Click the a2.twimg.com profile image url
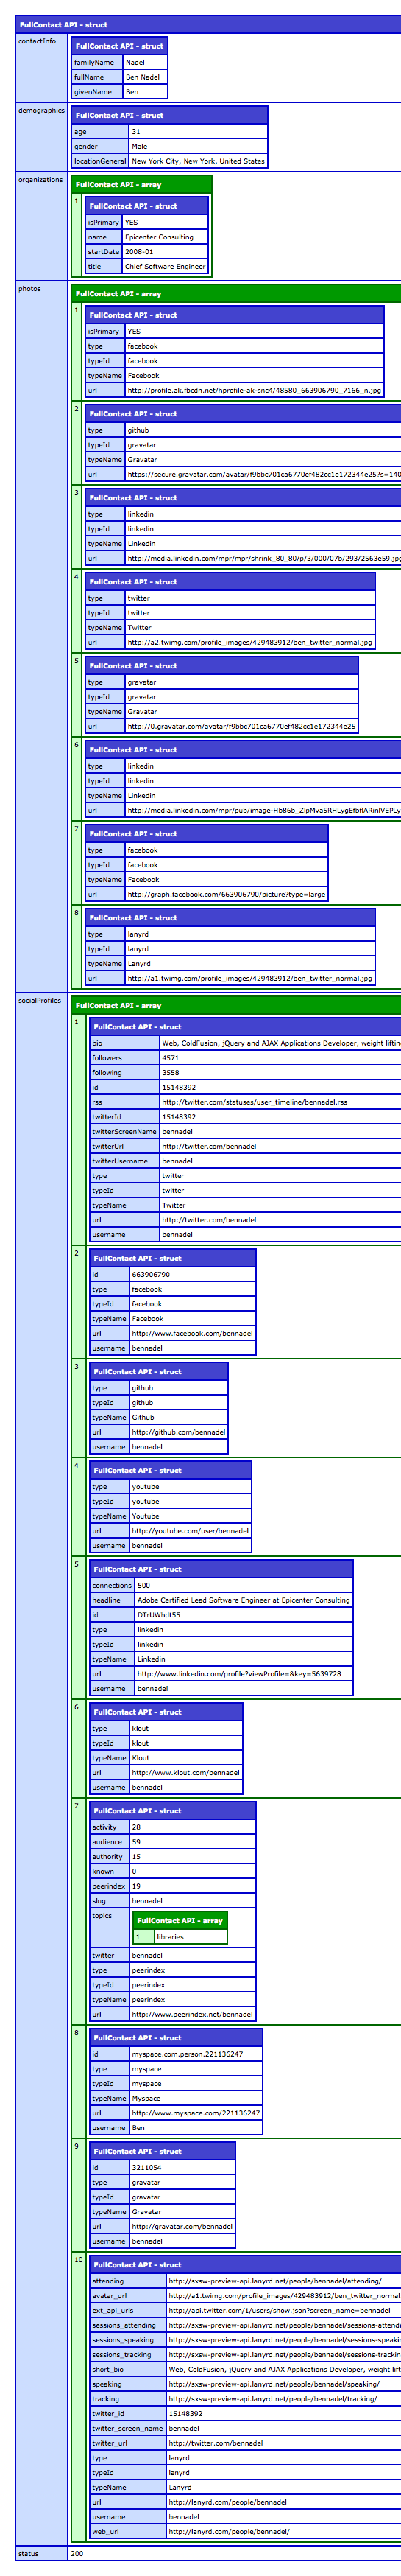Screen dimensions: 401x2576 (250, 643)
